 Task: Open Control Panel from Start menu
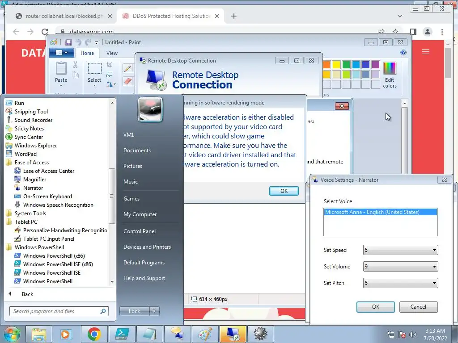pos(140,231)
